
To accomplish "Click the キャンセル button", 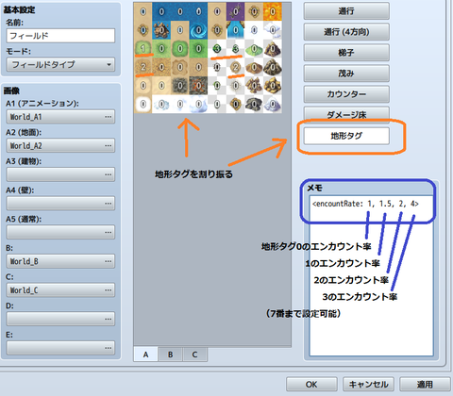I will [x=368, y=385].
